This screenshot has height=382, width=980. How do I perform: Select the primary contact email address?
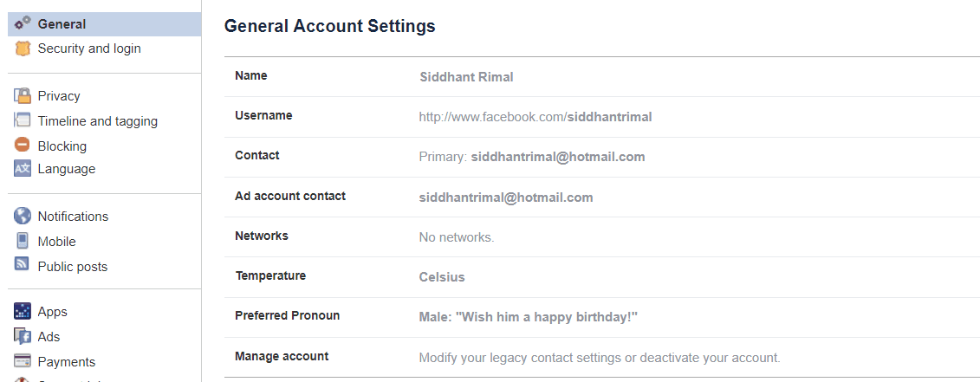pos(557,157)
